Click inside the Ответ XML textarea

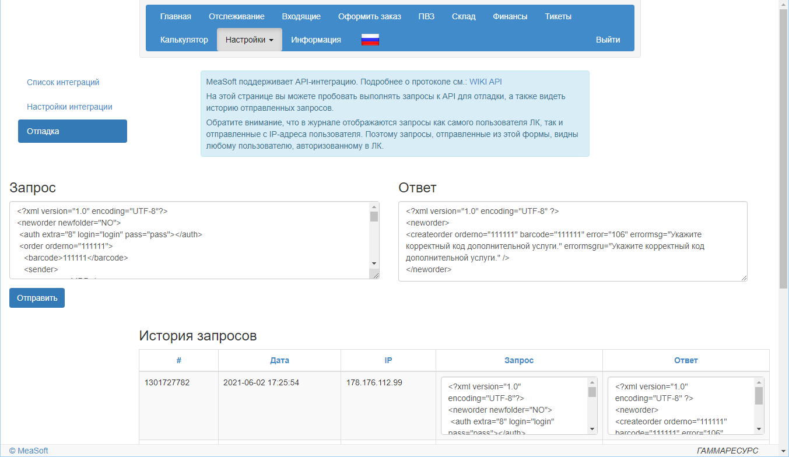(x=573, y=241)
